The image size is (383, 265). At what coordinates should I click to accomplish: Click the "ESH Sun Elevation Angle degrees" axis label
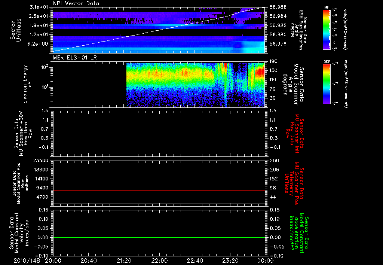[x=298, y=30]
